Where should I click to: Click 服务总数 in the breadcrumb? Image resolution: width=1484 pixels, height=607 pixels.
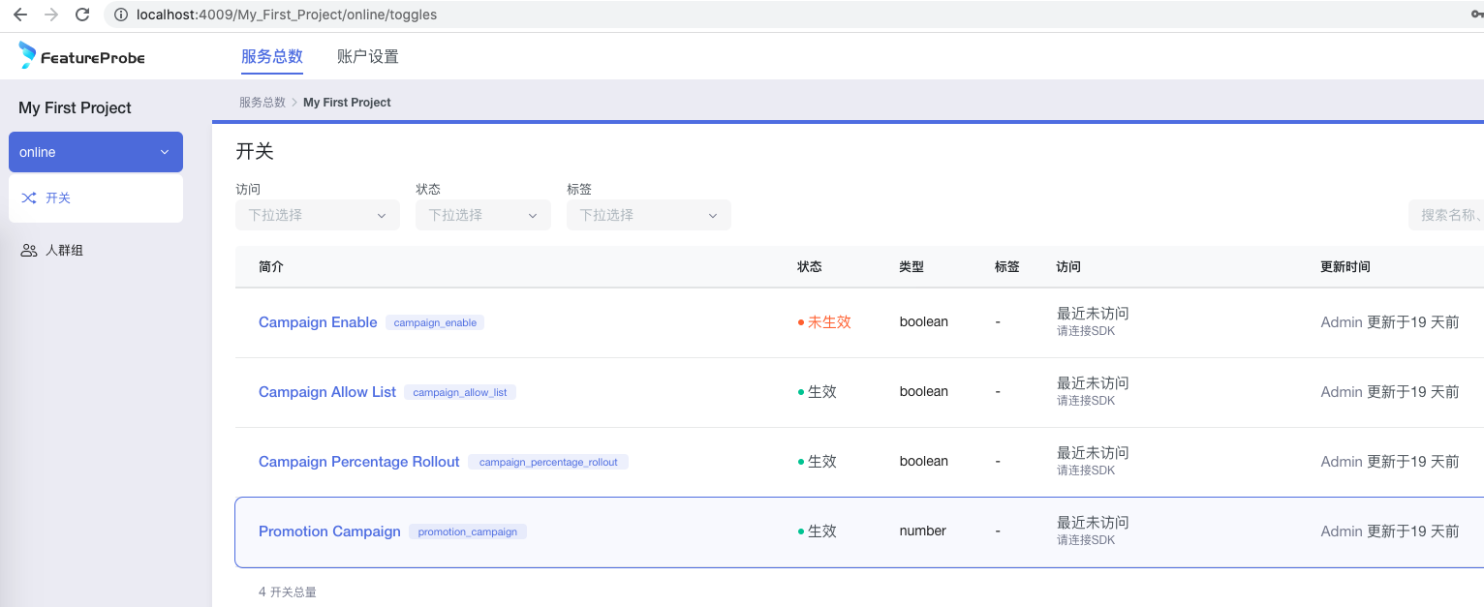263,102
